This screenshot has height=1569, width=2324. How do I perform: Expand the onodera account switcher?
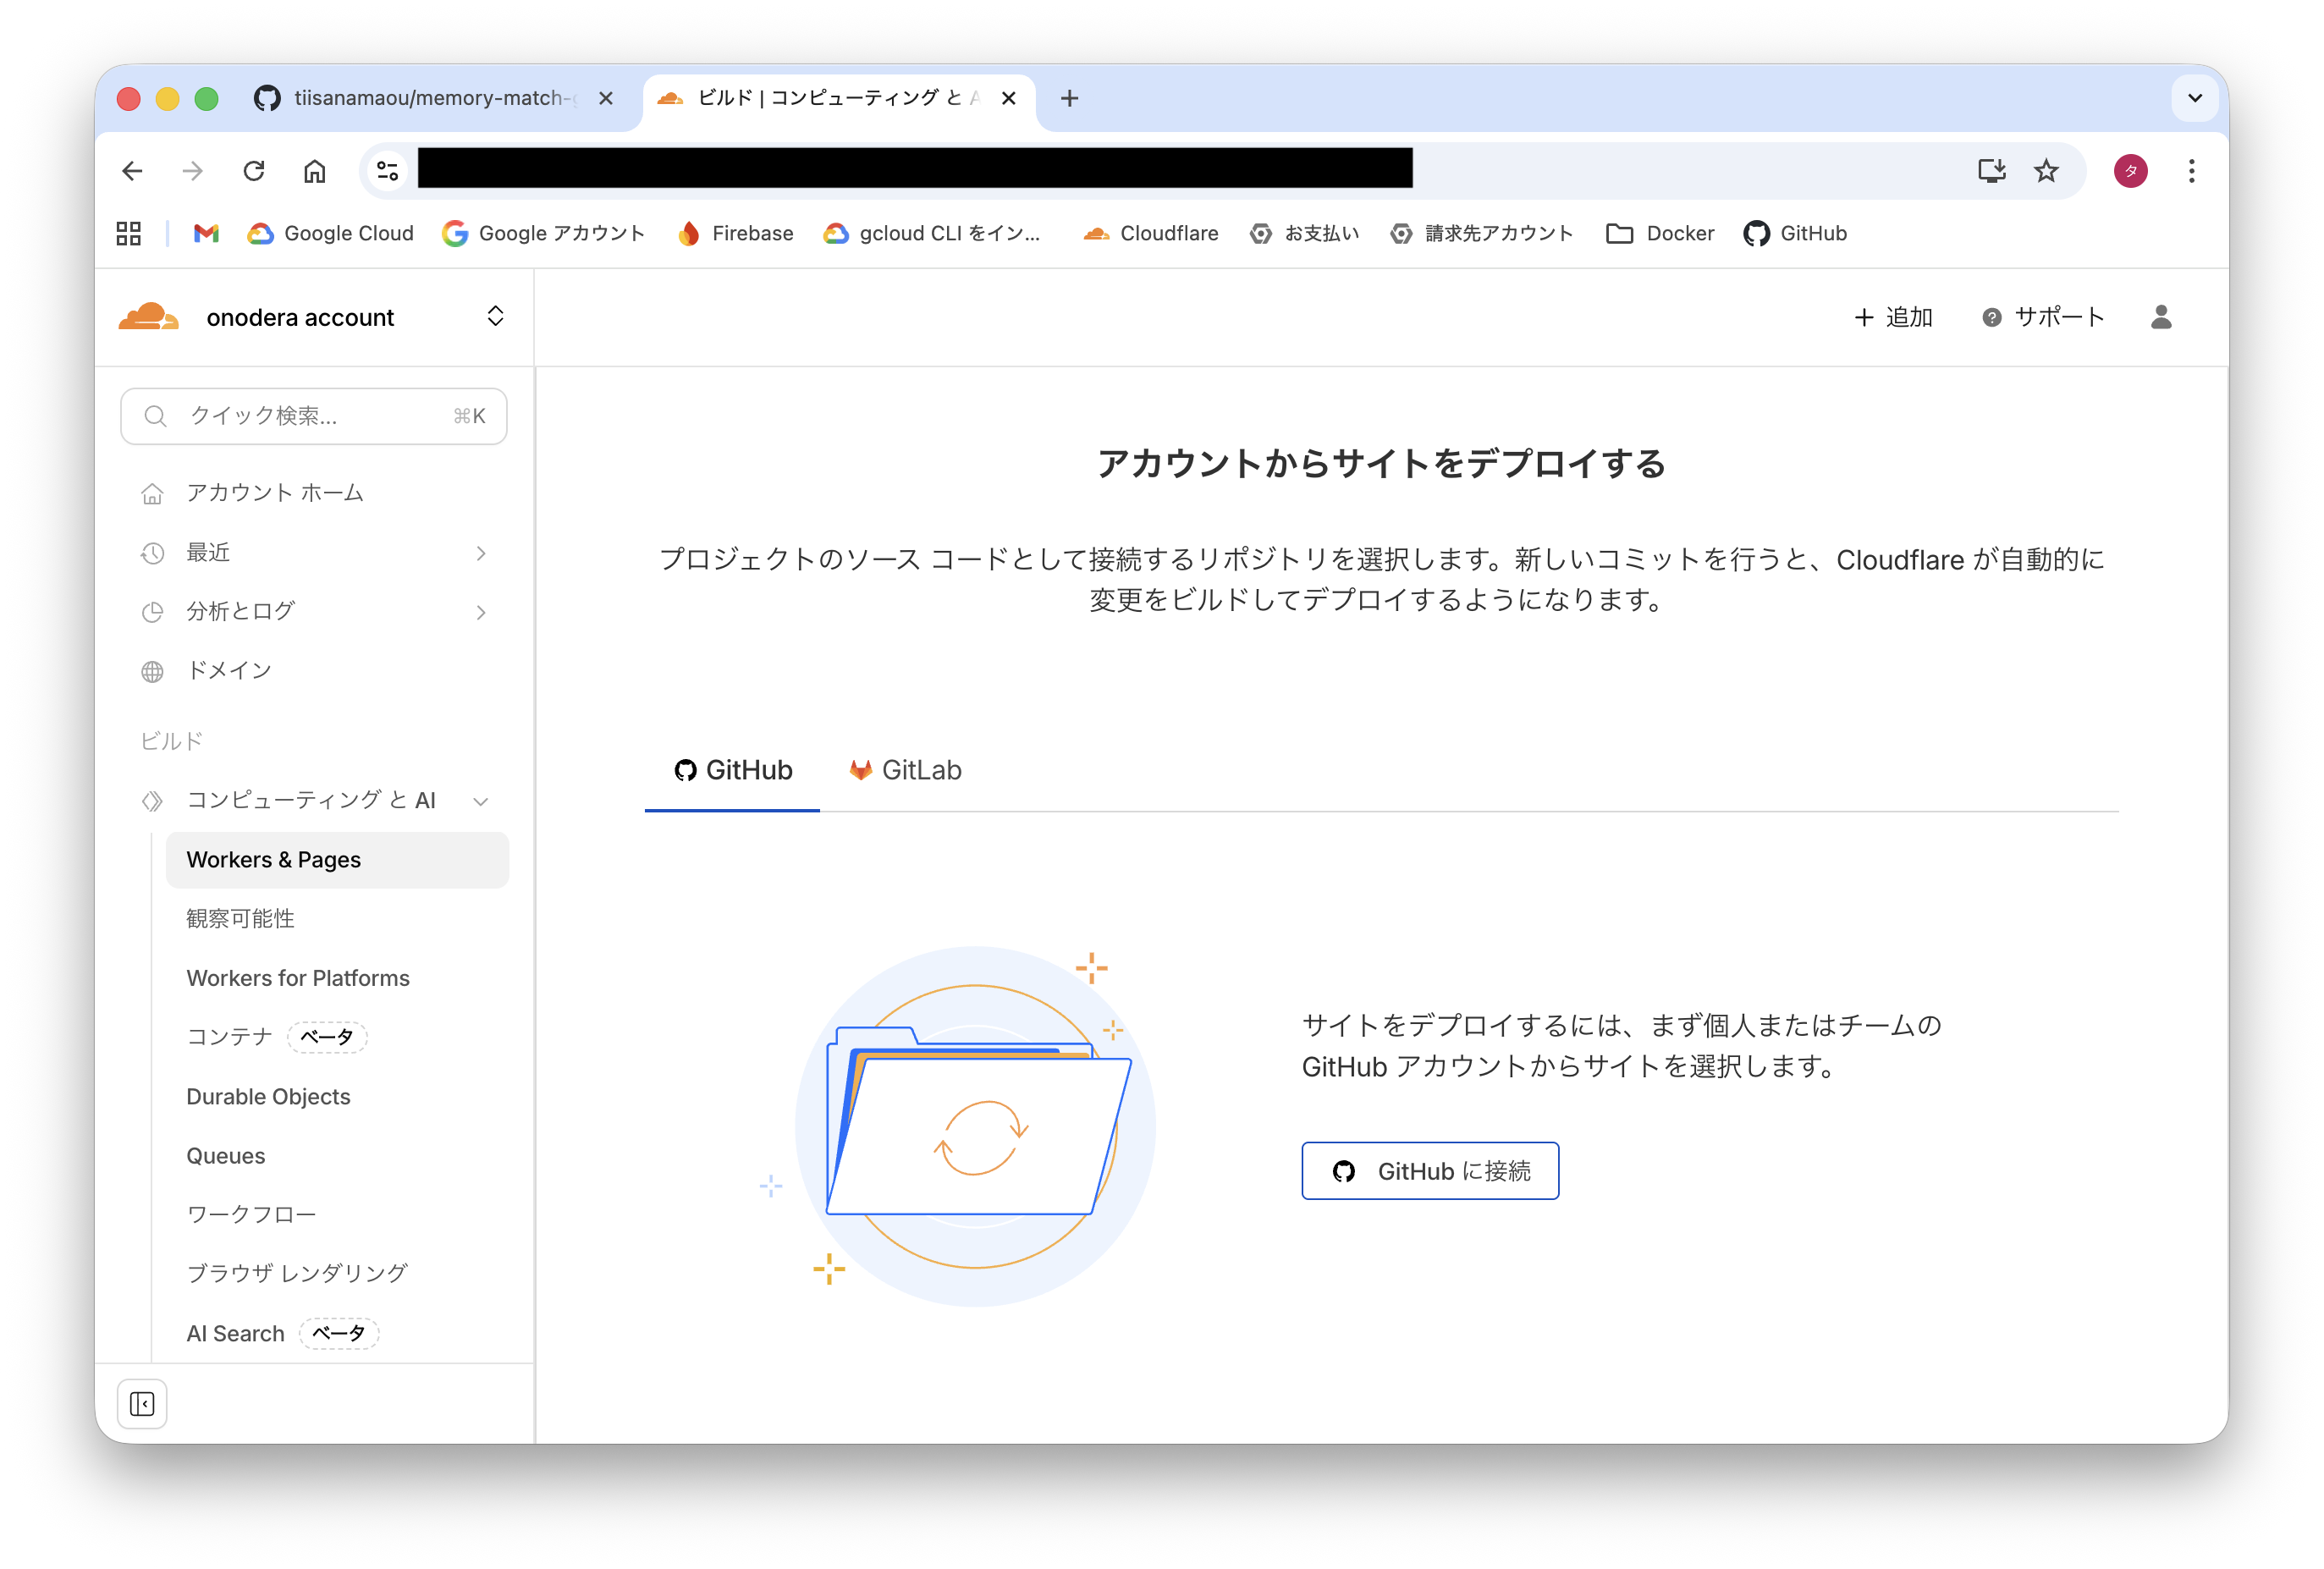[x=495, y=317]
